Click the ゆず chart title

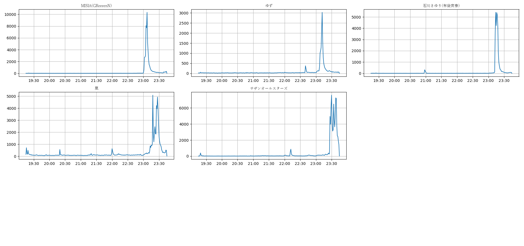(x=269, y=6)
